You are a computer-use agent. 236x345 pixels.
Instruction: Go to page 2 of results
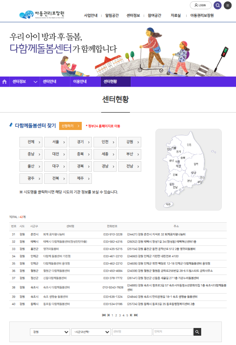coord(116,315)
